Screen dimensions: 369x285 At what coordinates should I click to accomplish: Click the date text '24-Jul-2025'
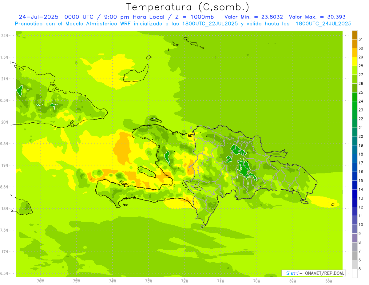coord(38,17)
